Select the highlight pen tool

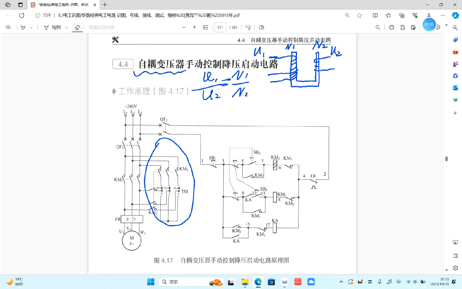[x=23, y=27]
